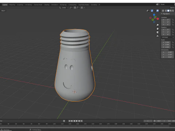Open the Layout workspace tab
This screenshot has width=175, height=131.
click(5, 5)
